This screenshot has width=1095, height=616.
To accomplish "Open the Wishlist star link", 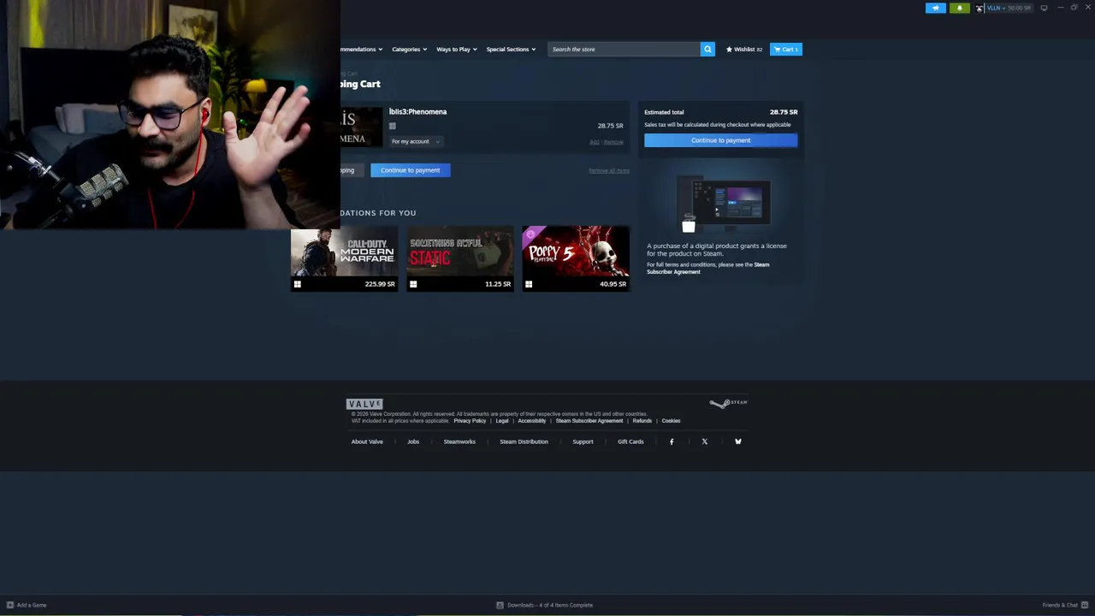I will [x=744, y=49].
